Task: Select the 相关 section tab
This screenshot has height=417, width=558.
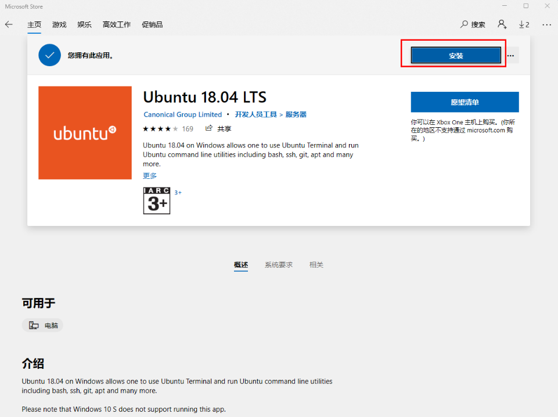Action: (316, 265)
